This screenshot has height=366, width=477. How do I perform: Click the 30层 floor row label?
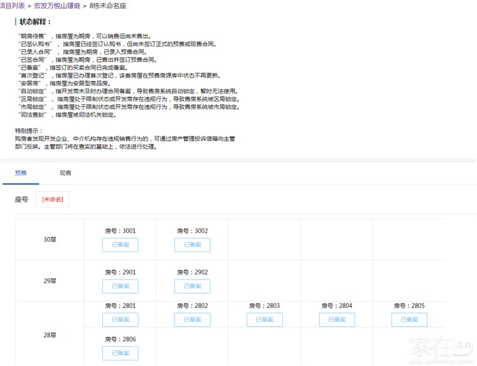pos(50,239)
